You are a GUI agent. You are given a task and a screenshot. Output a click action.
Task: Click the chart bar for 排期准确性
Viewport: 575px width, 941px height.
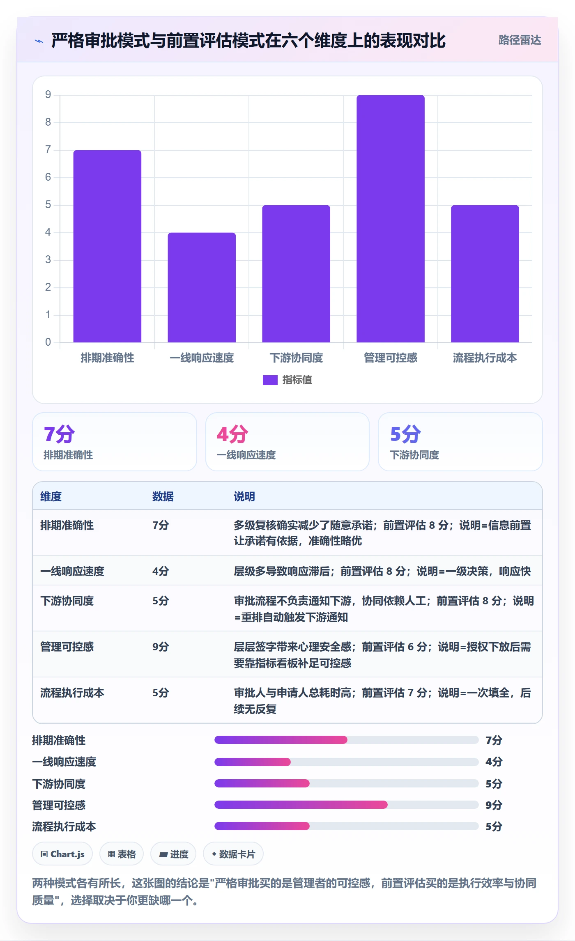[107, 246]
